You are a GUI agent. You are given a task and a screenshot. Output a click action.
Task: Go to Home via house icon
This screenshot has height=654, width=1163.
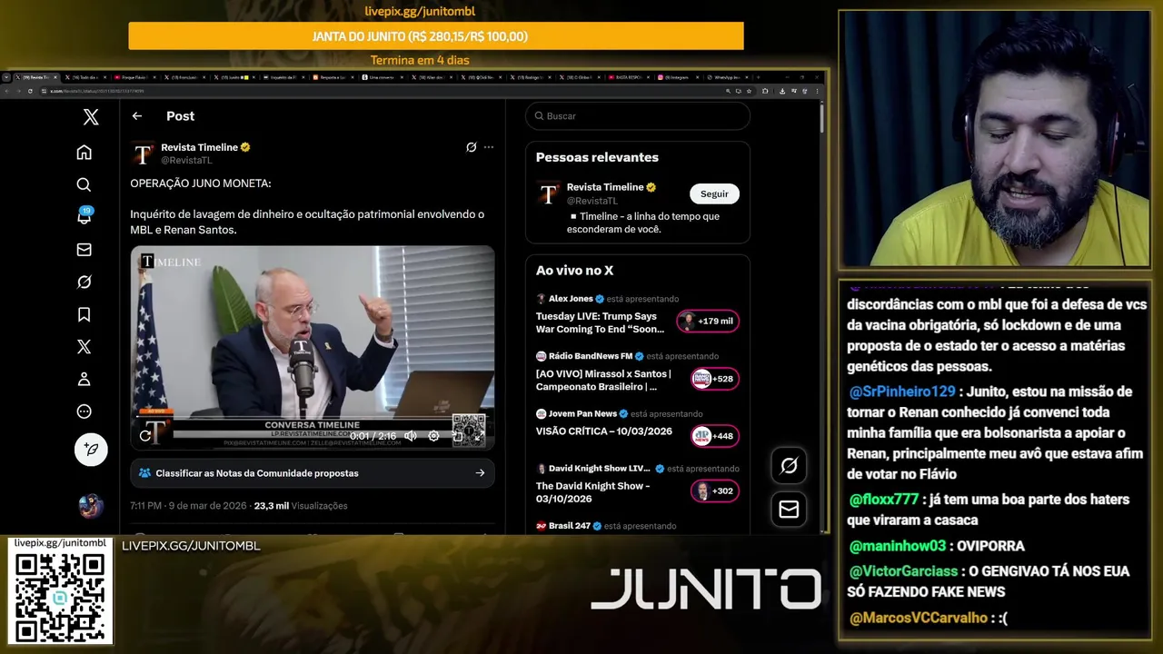click(84, 152)
